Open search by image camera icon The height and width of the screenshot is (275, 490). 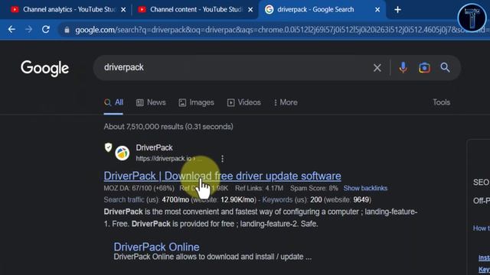[x=424, y=68]
